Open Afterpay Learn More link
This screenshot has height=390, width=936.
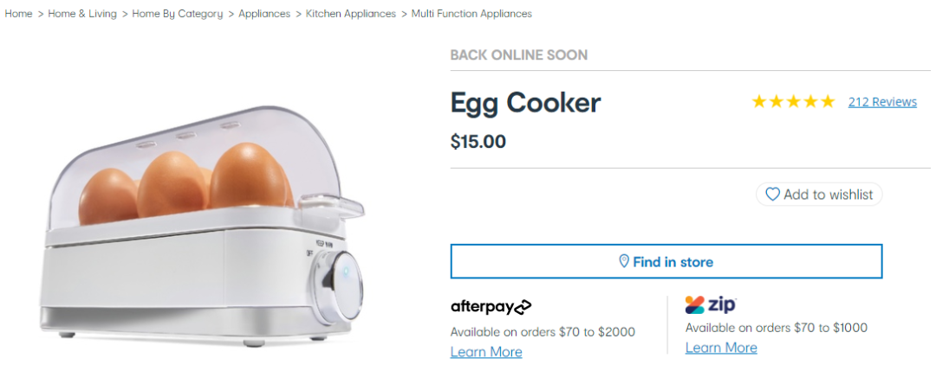(x=486, y=352)
